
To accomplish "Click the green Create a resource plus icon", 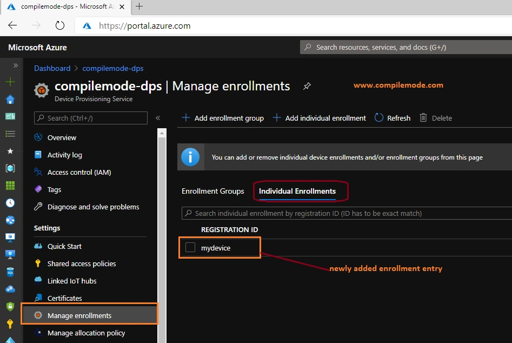I will (x=10, y=82).
